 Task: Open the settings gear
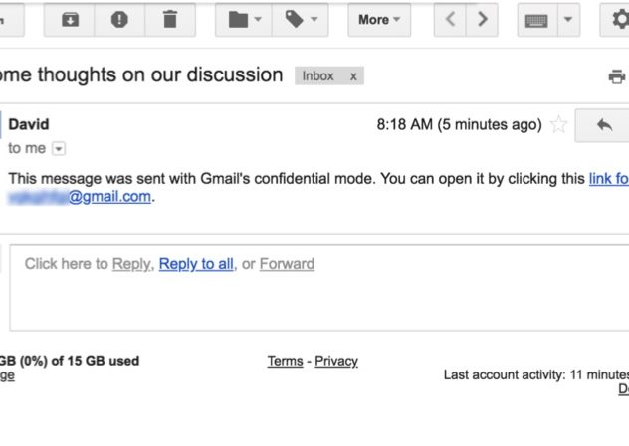tap(619, 19)
